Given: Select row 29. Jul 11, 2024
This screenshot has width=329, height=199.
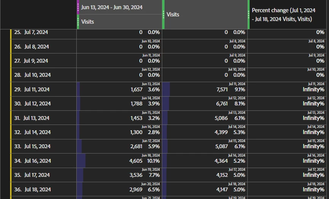Looking at the screenshot, I should [x=44, y=89].
